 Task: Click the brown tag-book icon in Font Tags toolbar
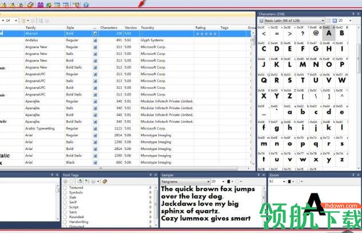click(105, 181)
